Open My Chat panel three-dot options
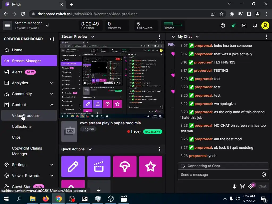This screenshot has height=204, width=272. pos(266,37)
